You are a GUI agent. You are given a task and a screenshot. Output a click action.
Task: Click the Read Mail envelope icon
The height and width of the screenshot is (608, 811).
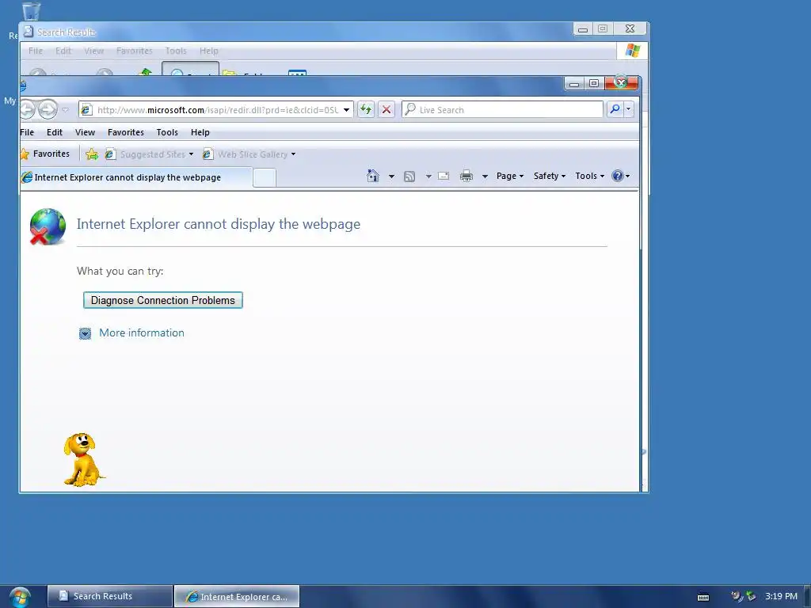(x=444, y=176)
